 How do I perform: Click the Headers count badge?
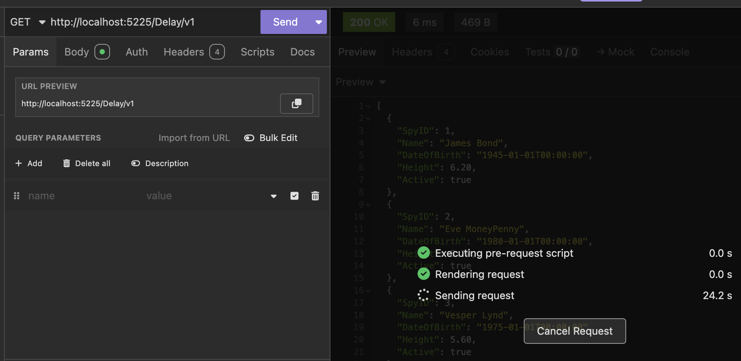point(217,52)
